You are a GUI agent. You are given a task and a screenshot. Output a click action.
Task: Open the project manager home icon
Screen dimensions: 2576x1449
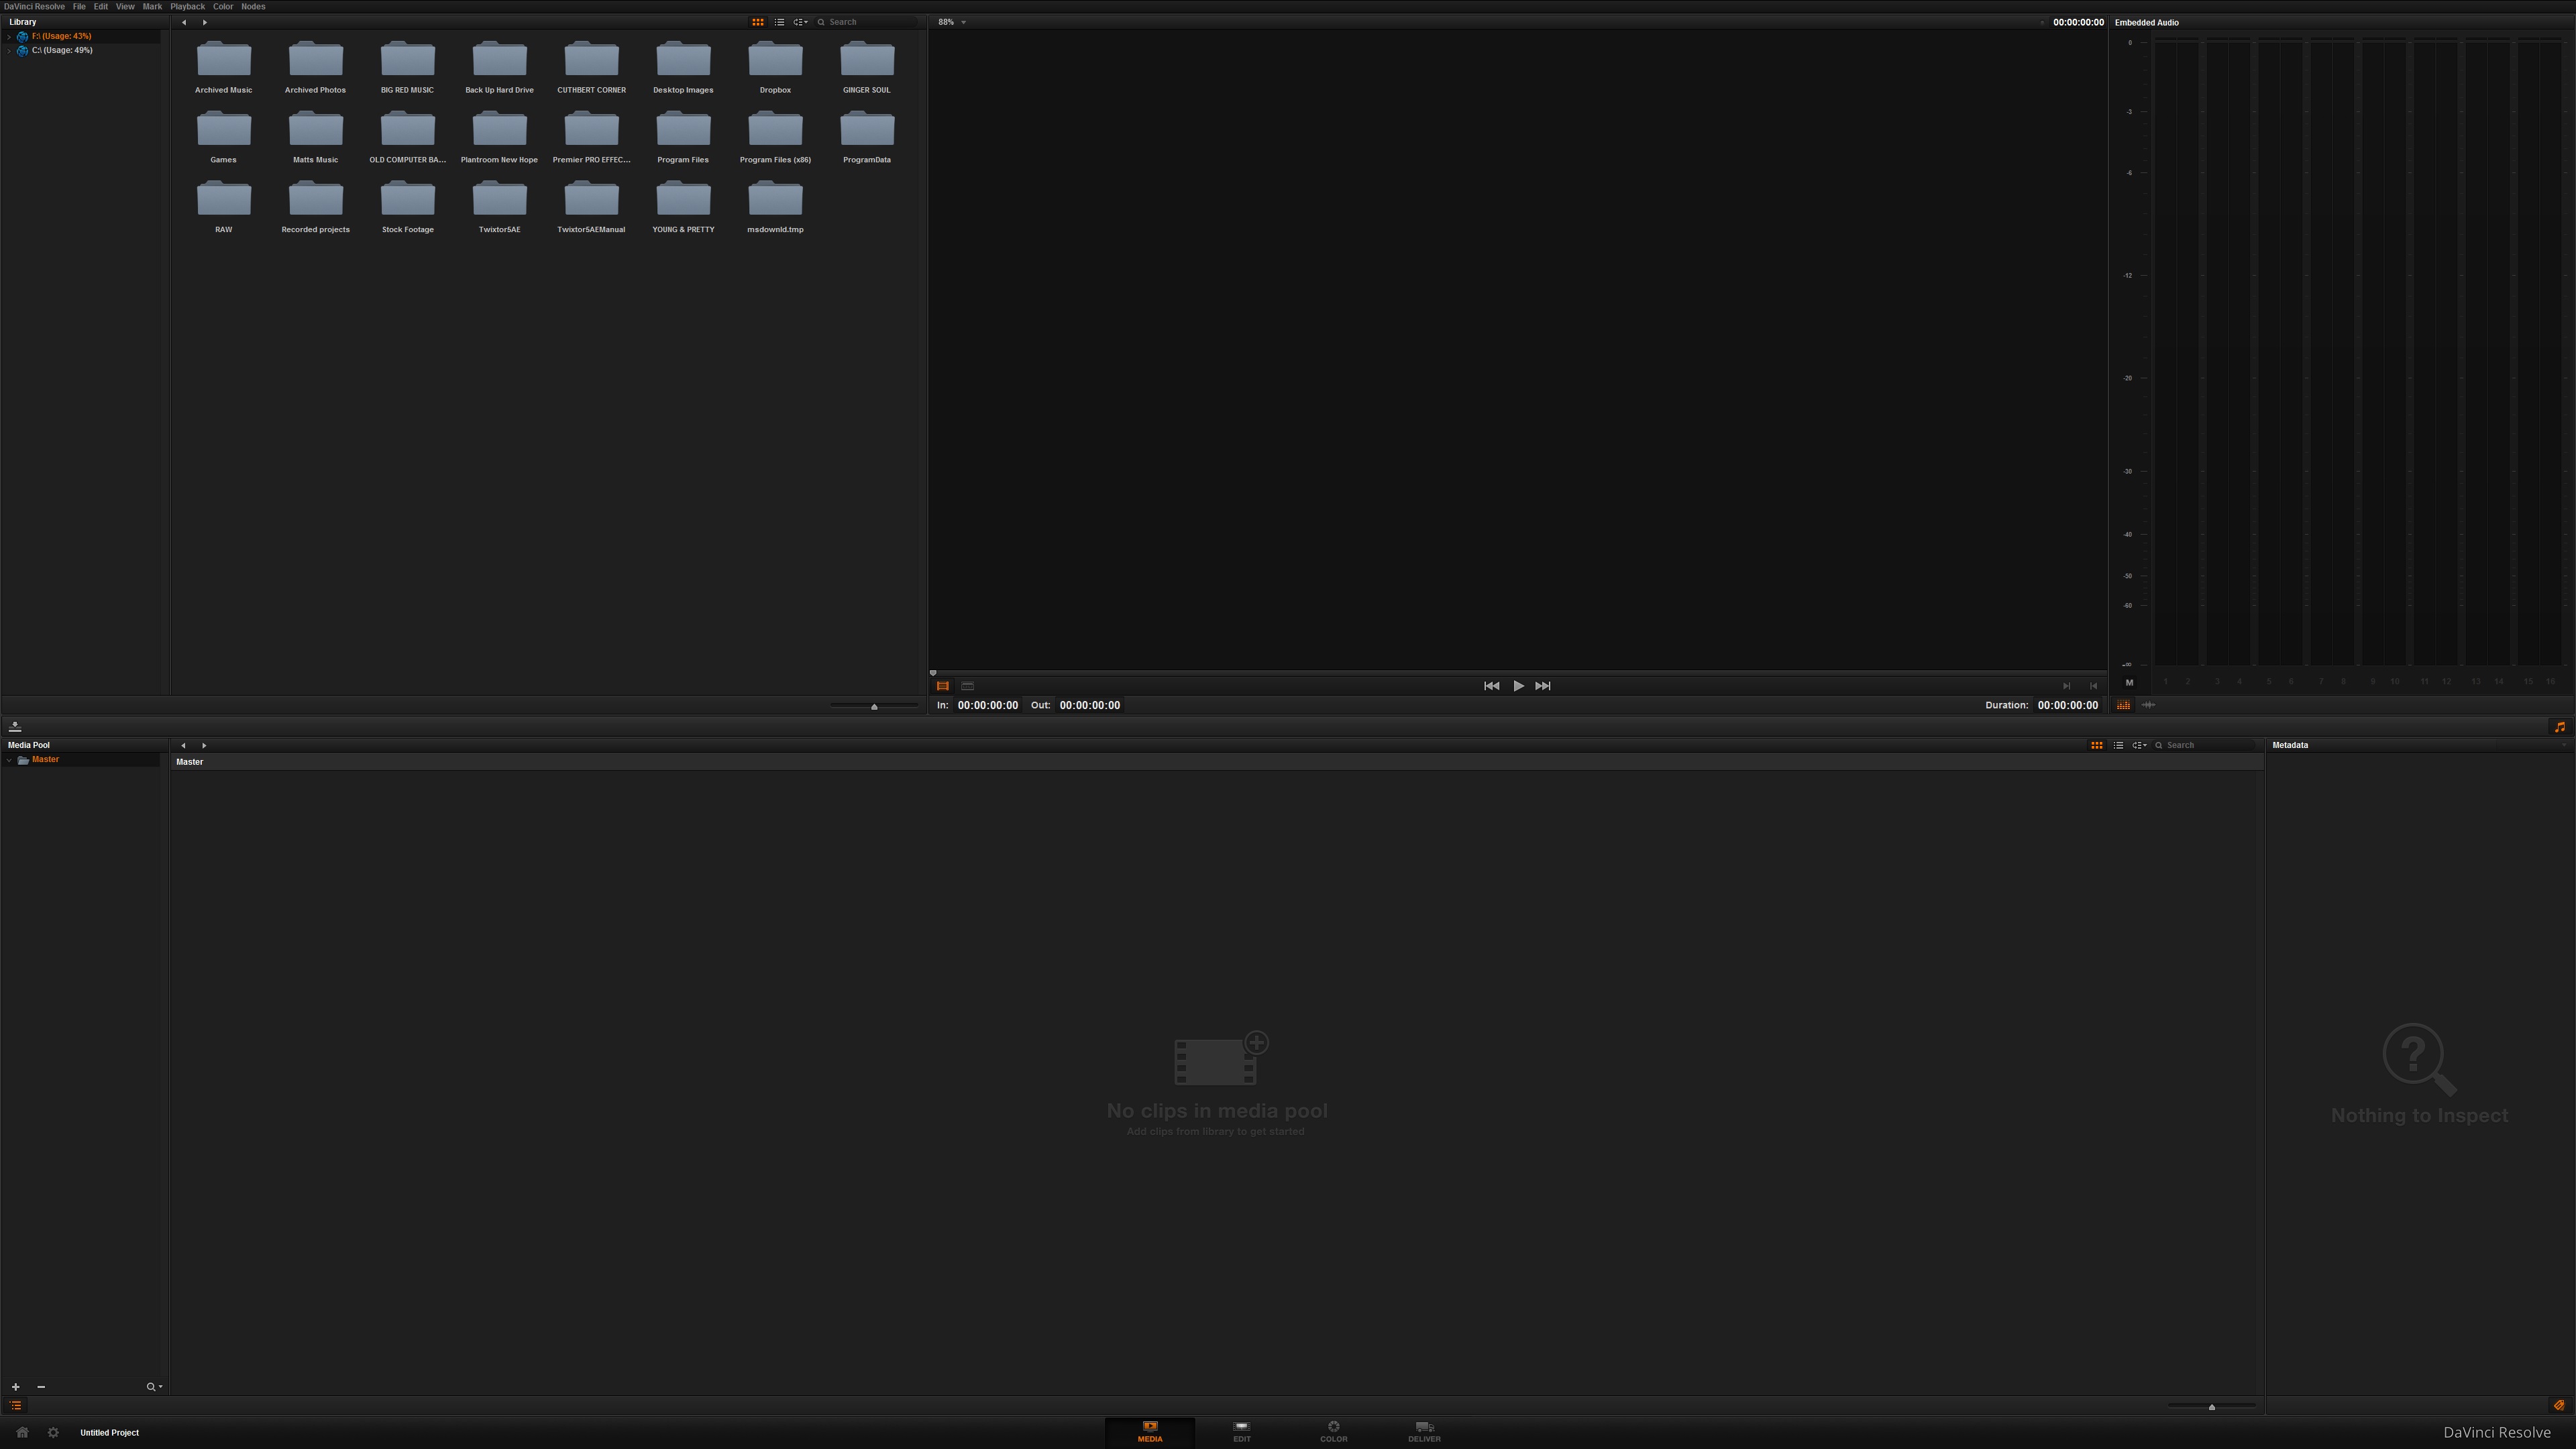point(21,1432)
